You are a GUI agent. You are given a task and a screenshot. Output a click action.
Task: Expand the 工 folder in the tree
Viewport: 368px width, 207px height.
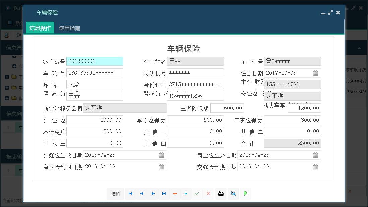point(7,77)
